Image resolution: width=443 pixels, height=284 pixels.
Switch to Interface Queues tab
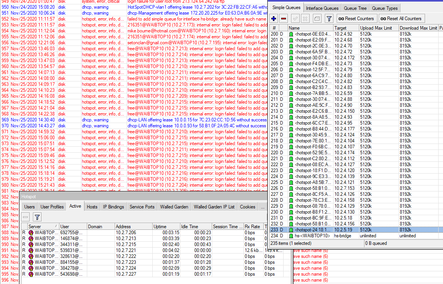click(322, 8)
